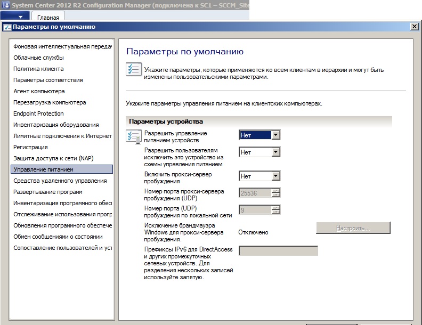Open the Включить прокси-сервер пробуждения dropdown
Viewport: 422px width, 325px height.
[x=275, y=176]
